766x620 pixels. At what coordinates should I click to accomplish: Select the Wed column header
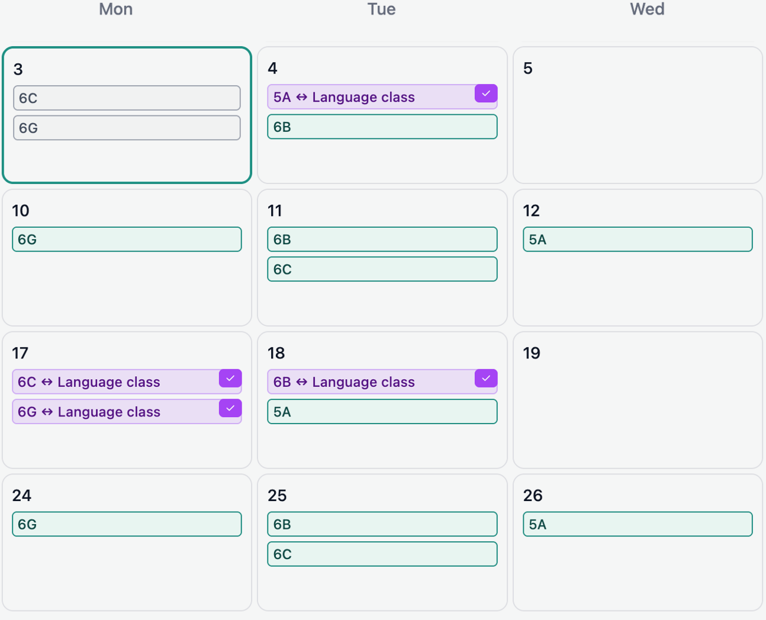[x=647, y=9]
